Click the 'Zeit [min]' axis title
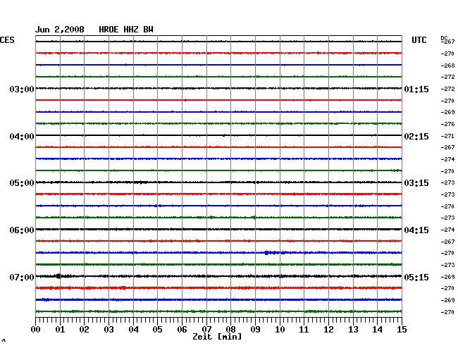Viewport: 458px width, 348px height. point(217,337)
